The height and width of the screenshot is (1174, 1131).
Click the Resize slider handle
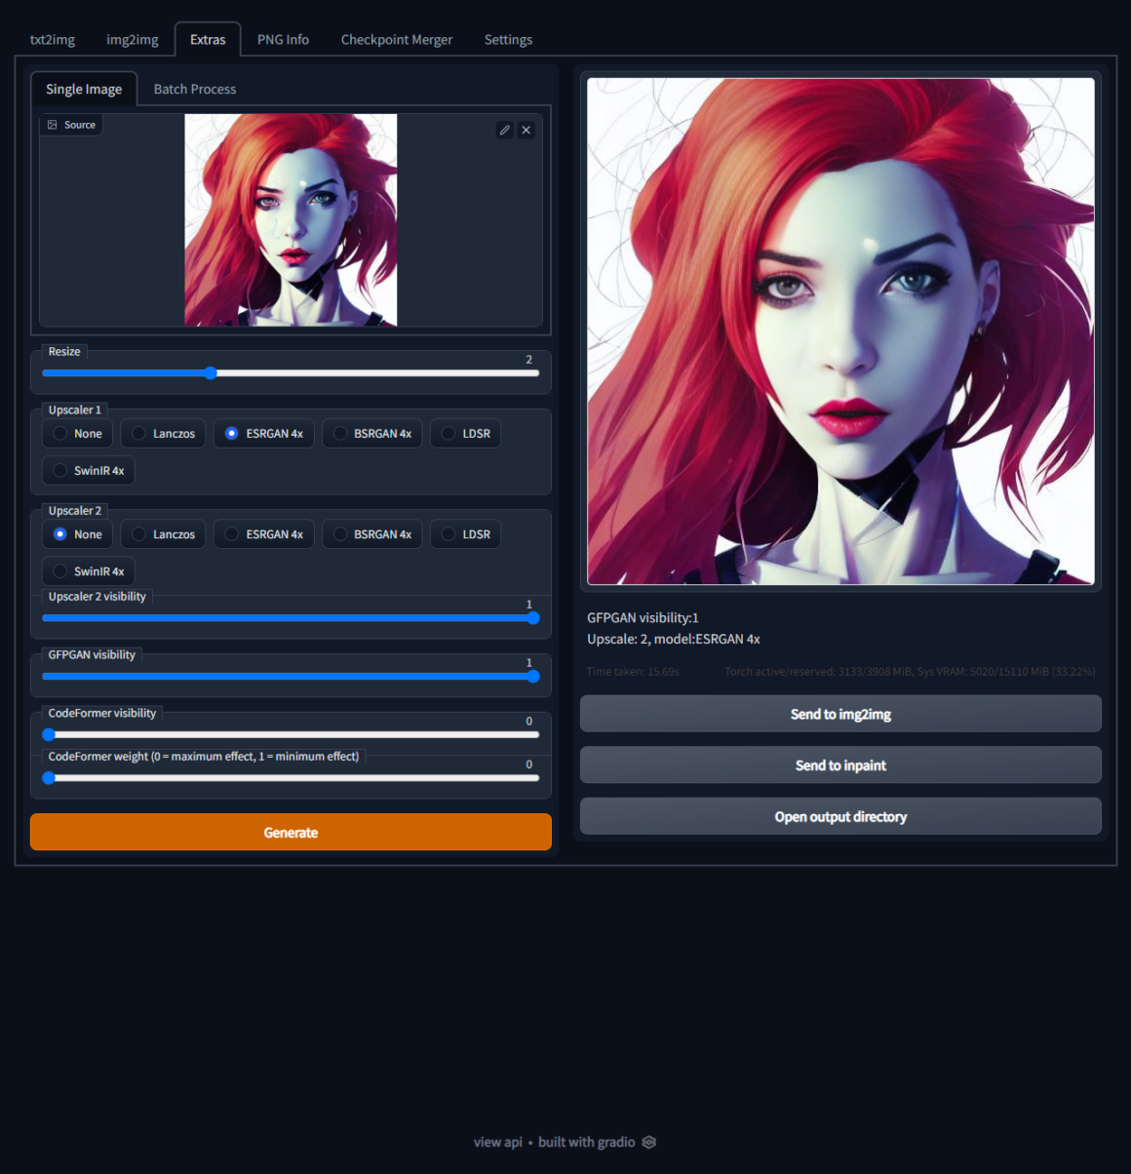tap(211, 372)
